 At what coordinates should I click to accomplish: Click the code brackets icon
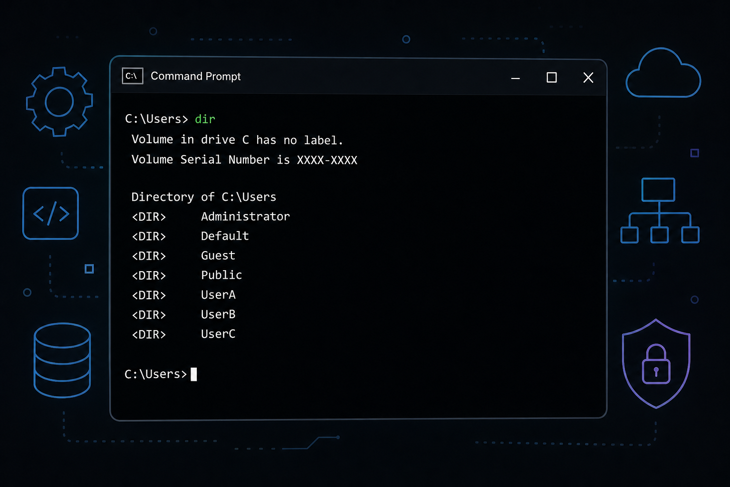click(51, 213)
